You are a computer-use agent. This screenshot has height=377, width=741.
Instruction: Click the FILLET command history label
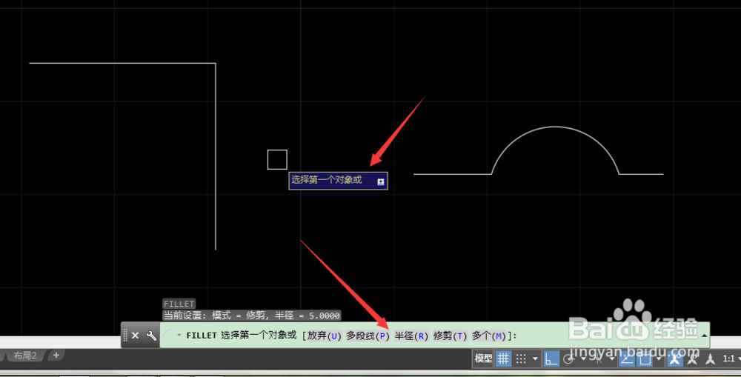(x=179, y=304)
